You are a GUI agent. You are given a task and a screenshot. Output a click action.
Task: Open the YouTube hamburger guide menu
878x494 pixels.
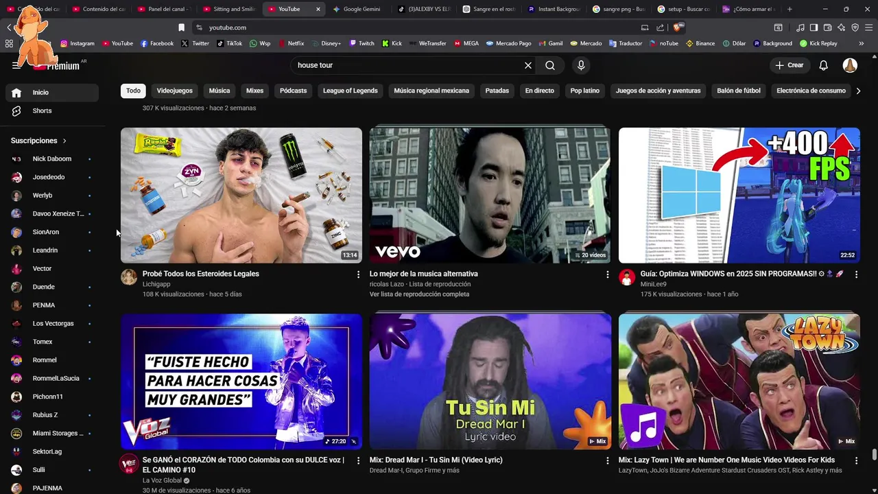coord(16,65)
